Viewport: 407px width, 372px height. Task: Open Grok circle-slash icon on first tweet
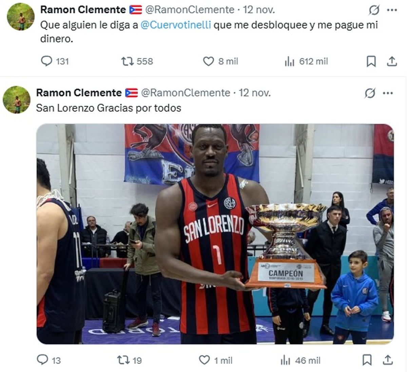[374, 11]
